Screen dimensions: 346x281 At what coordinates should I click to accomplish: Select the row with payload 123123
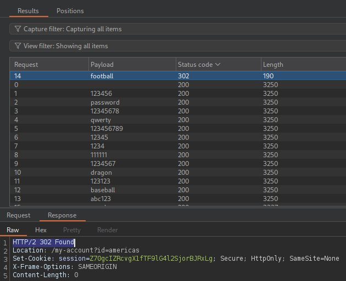[x=178, y=181]
